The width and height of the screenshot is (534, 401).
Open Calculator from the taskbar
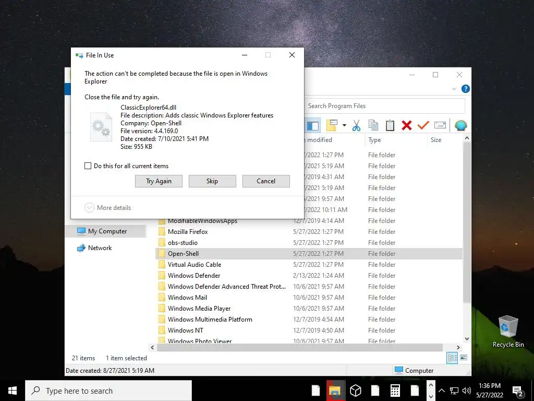click(395, 391)
